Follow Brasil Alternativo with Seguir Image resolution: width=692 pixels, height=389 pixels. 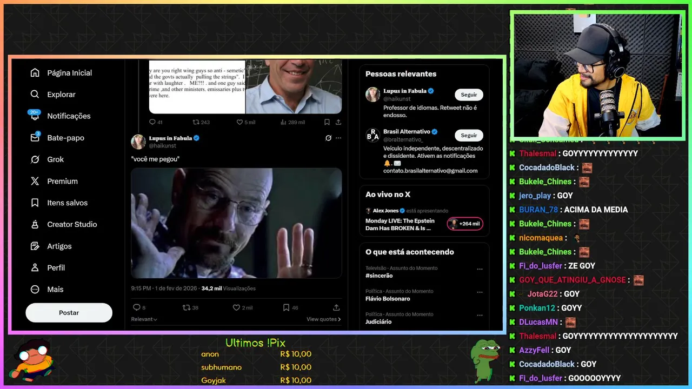469,135
